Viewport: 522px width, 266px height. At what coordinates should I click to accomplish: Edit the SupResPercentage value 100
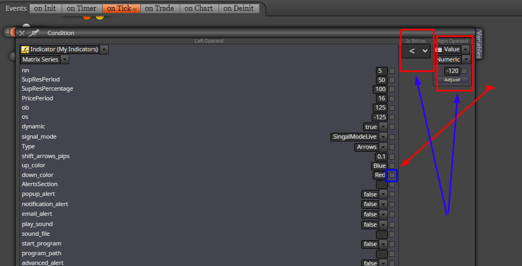point(380,90)
